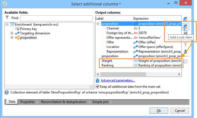Click the Add a sub-item icon
197x118 pixels.
(185, 27)
